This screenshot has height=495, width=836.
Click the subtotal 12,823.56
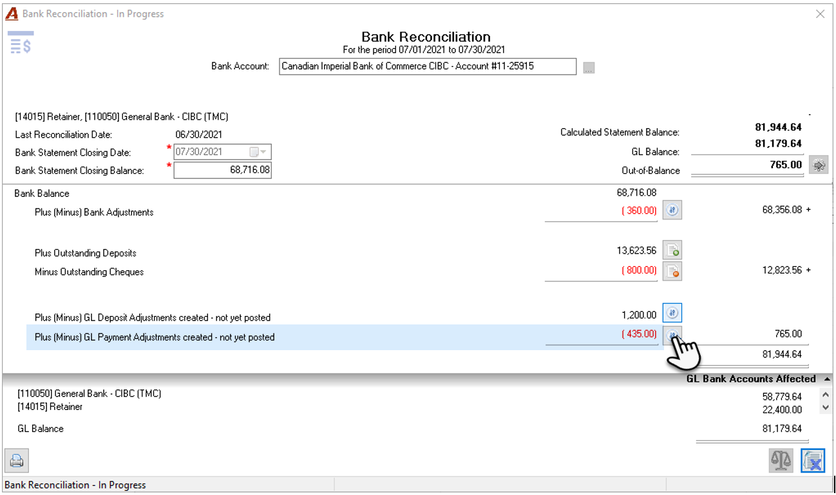click(782, 270)
